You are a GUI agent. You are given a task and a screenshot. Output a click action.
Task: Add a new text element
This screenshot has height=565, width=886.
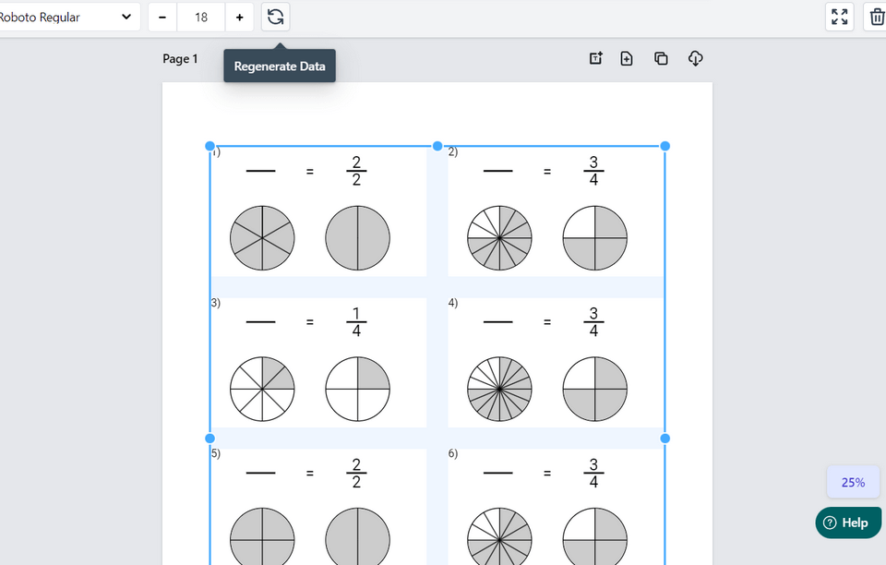pyautogui.click(x=595, y=57)
